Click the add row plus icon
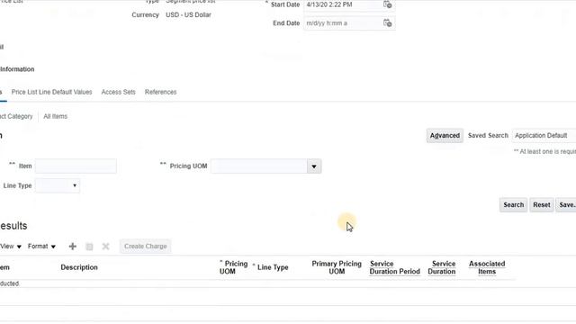 point(72,247)
